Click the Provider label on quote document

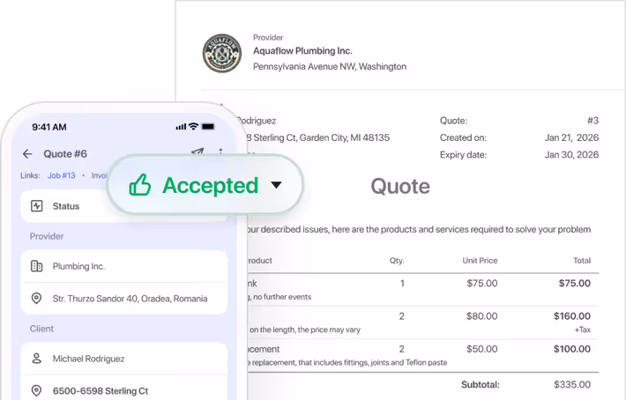tap(268, 38)
